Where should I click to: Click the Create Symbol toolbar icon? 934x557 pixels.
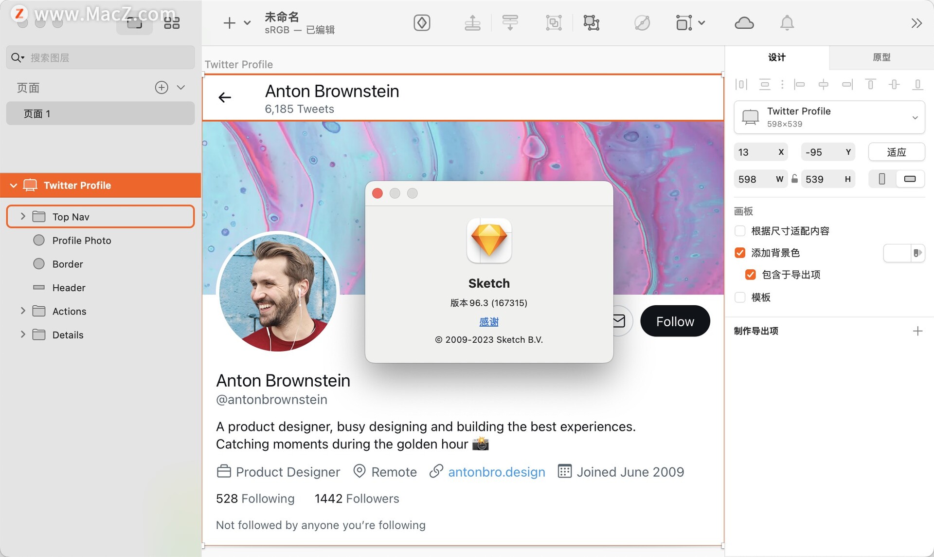click(x=422, y=23)
